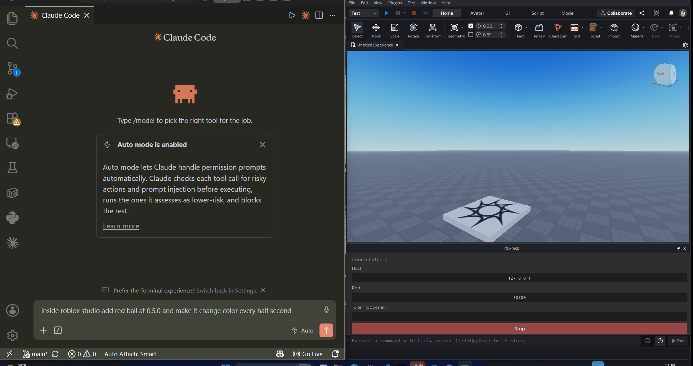Select the Untitled Experience document tab
Screen dimensions: 693x366
pos(375,45)
